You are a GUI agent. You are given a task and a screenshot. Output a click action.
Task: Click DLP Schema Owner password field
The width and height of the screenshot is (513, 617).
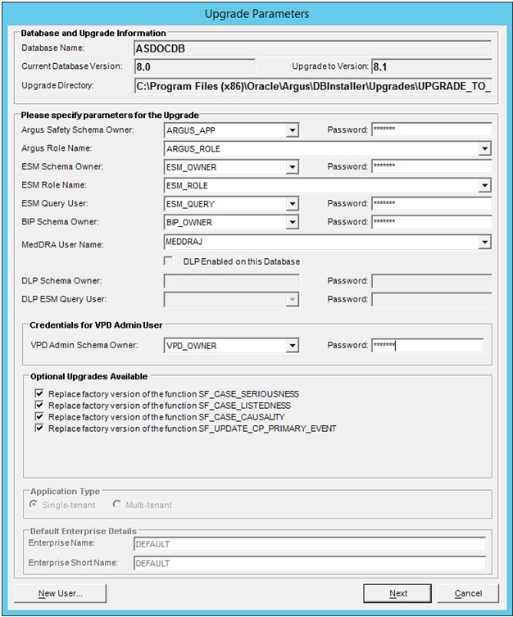pos(432,281)
